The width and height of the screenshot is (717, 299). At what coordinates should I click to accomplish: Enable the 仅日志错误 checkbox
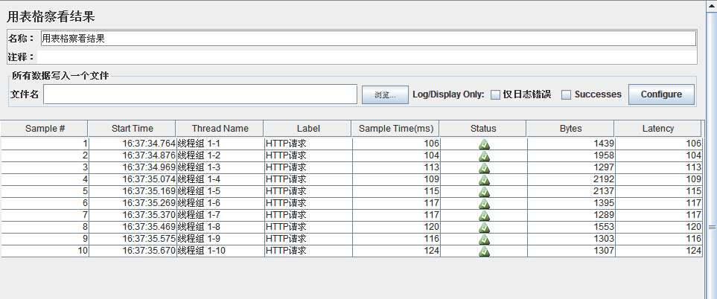(x=495, y=94)
